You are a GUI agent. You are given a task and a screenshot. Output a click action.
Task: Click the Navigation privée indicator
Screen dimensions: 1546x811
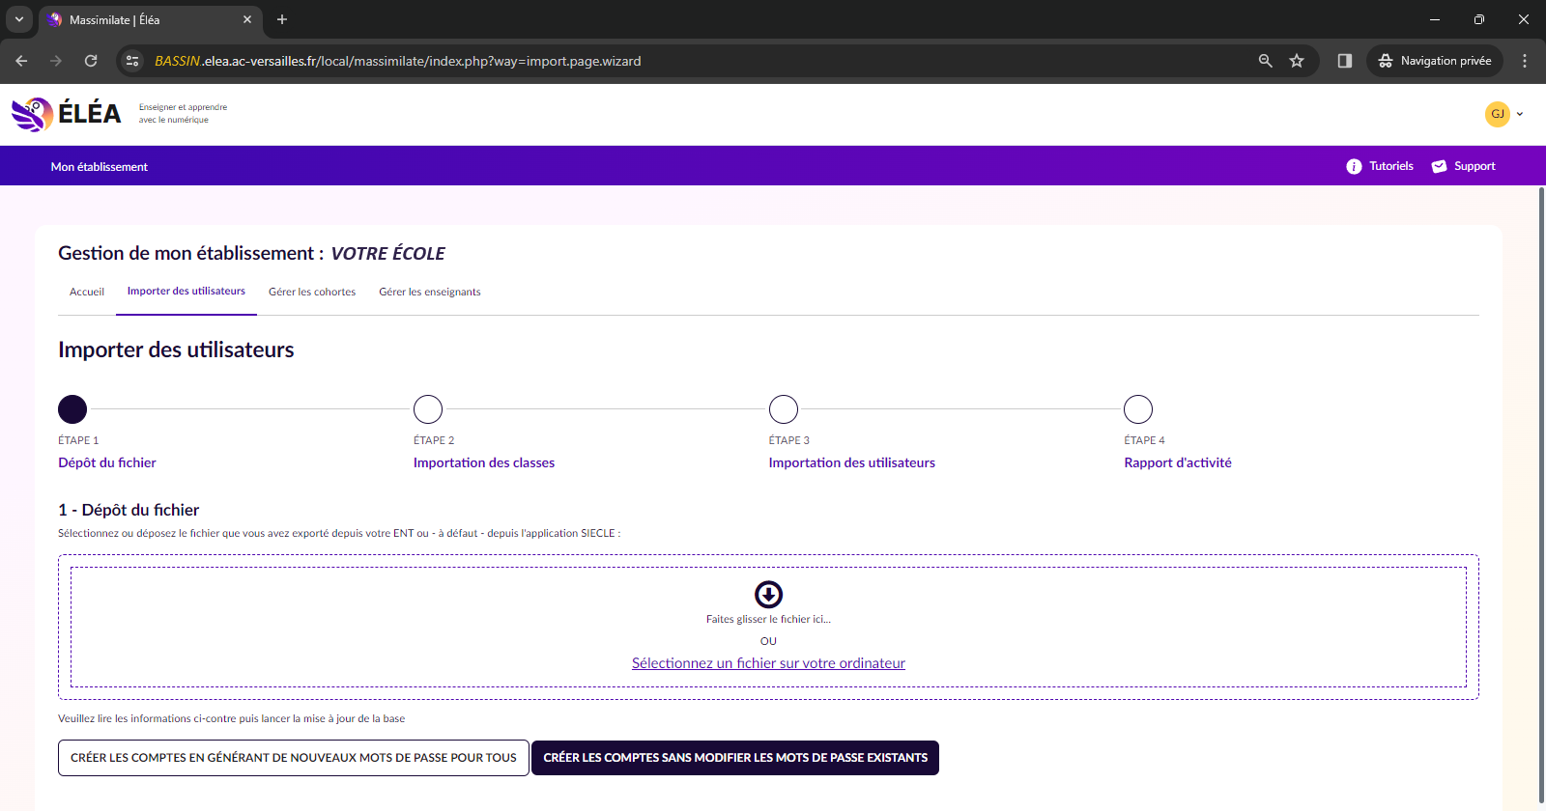tap(1435, 61)
